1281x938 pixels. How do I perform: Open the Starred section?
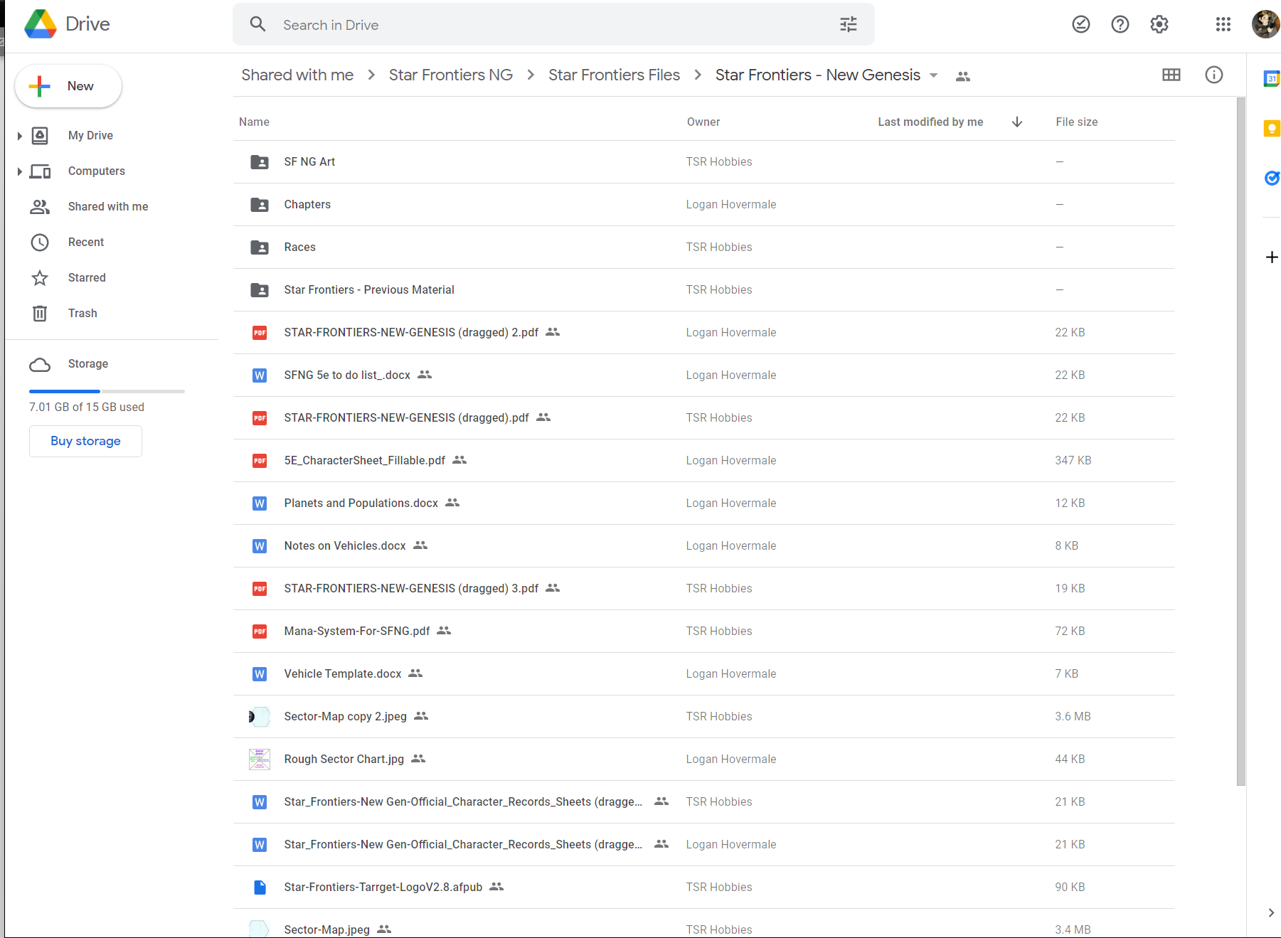pos(86,277)
